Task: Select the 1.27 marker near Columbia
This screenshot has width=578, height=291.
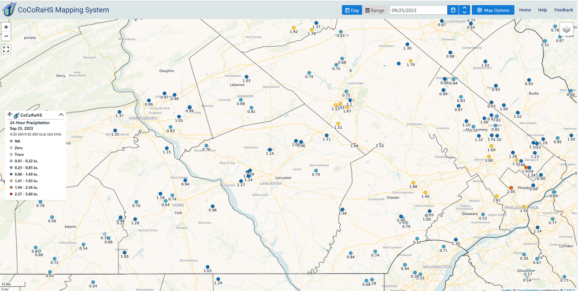Action: [x=240, y=181]
